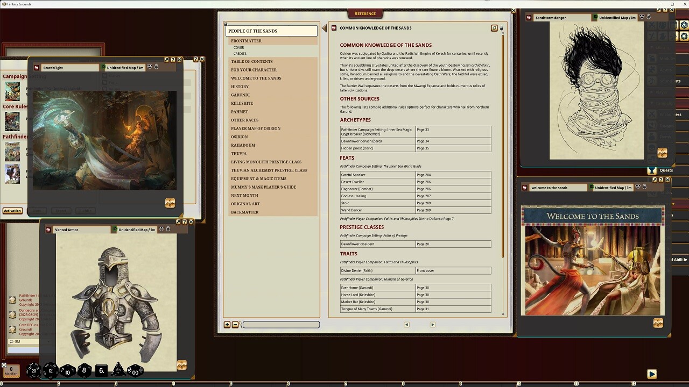Toggle the lock icon on Common Knowledge of the Sands

coord(501,28)
